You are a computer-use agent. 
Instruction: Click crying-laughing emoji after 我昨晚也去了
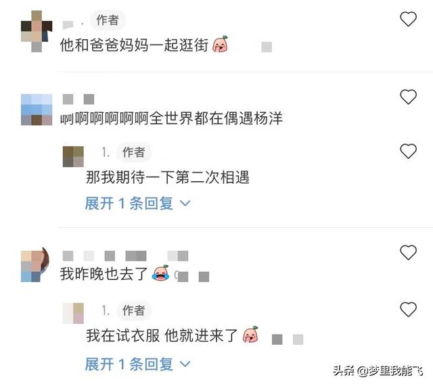[x=160, y=273]
